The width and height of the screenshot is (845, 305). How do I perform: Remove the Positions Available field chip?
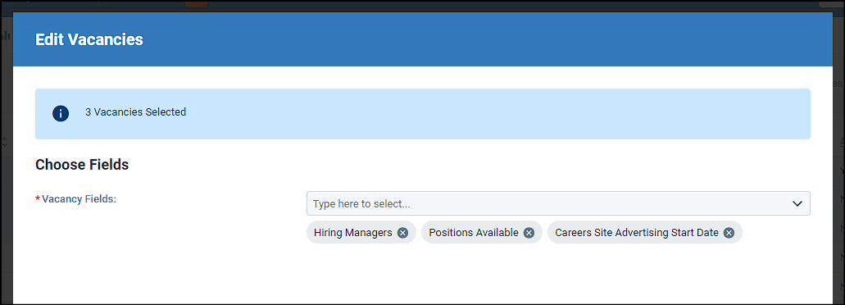pos(529,233)
